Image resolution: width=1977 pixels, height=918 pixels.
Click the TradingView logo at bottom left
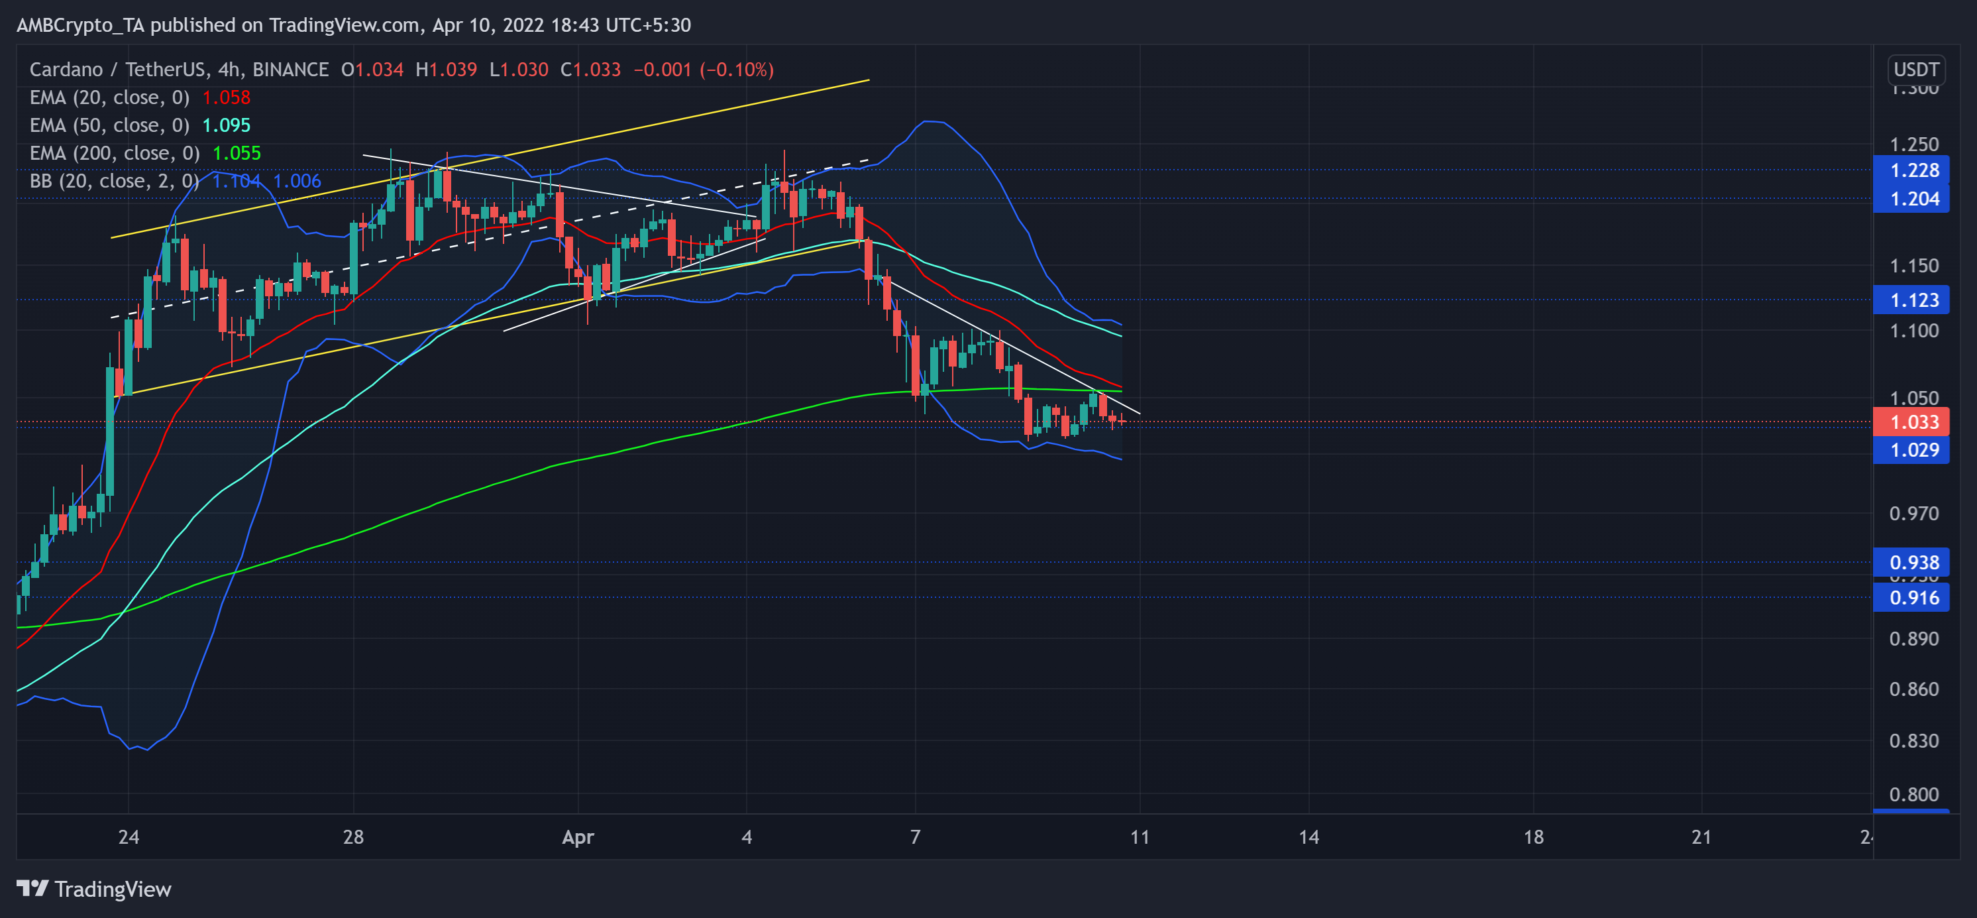point(32,889)
